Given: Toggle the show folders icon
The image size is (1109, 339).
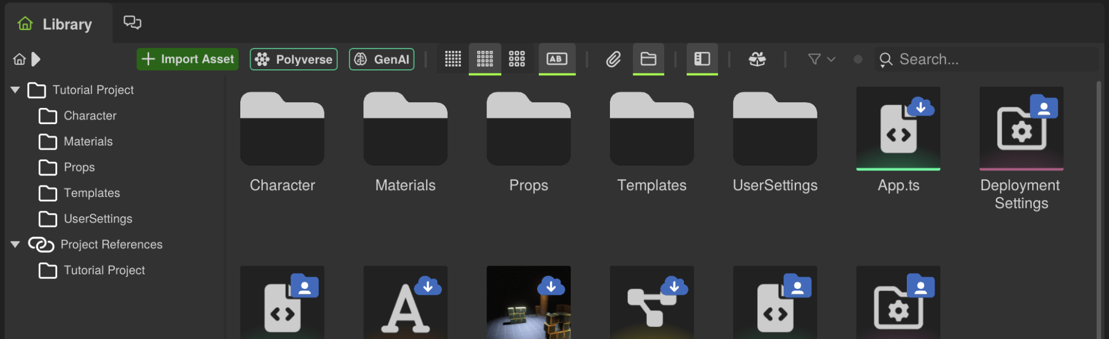Looking at the screenshot, I should tap(648, 59).
